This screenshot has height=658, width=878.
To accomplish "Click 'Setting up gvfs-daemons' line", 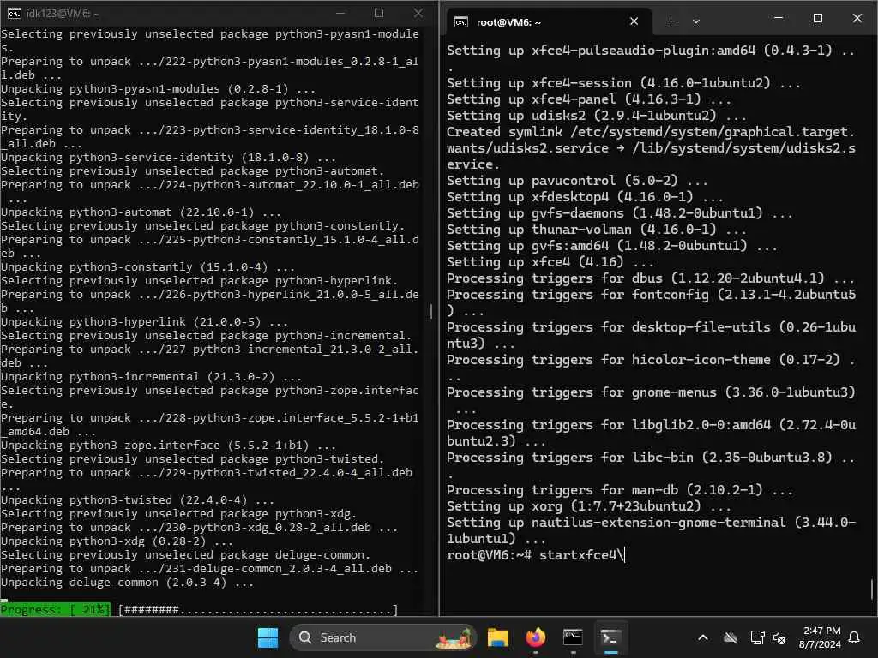I will (x=619, y=212).
